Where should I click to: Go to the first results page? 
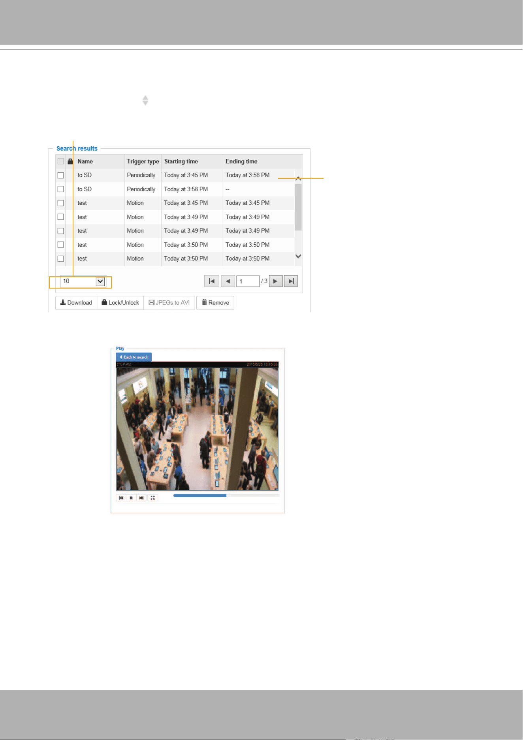pos(211,281)
